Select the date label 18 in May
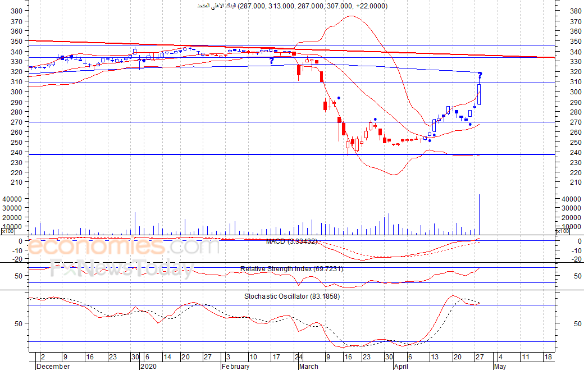 tap(548, 357)
